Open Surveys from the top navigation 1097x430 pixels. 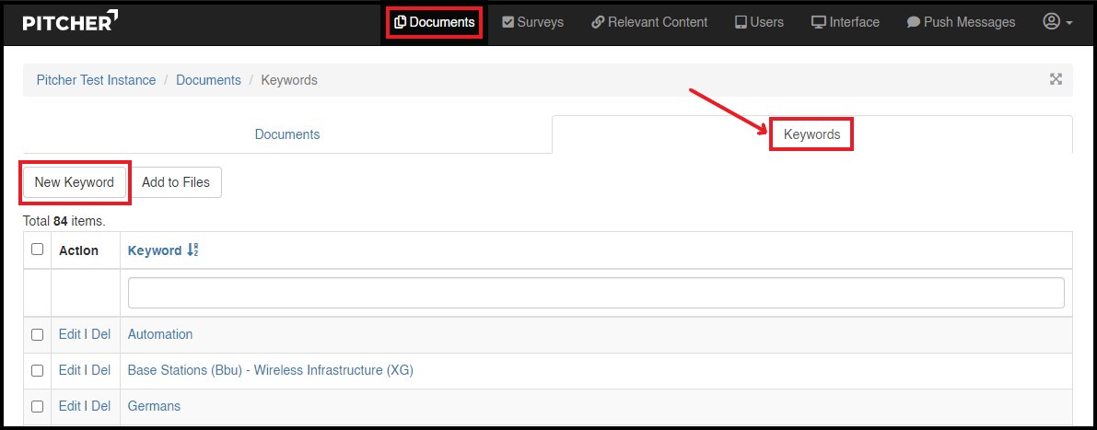click(532, 22)
